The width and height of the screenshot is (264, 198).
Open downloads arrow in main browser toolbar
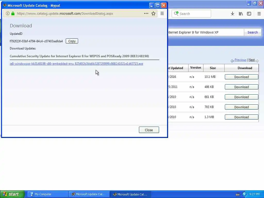(x=232, y=14)
